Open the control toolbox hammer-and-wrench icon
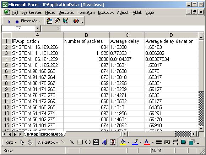 (58, 21)
